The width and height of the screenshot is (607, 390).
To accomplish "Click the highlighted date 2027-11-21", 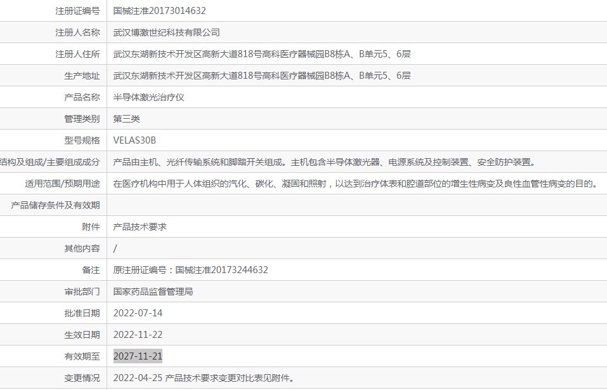I will 138,356.
